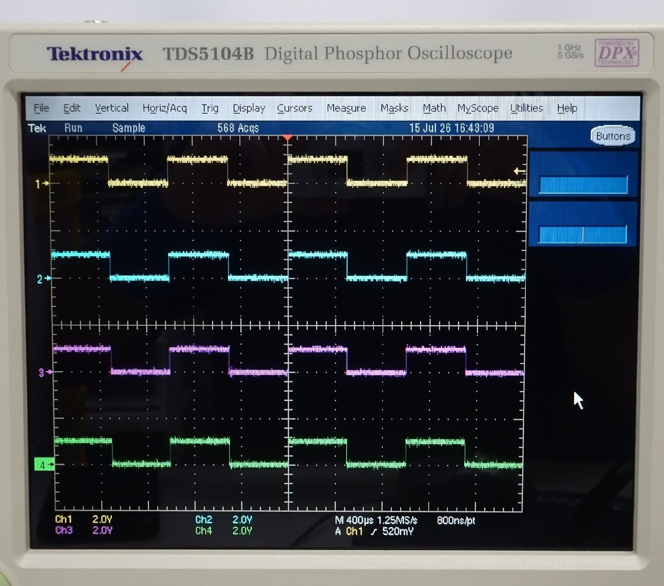Click the Ch4 2.0V scale readout

coord(224,531)
